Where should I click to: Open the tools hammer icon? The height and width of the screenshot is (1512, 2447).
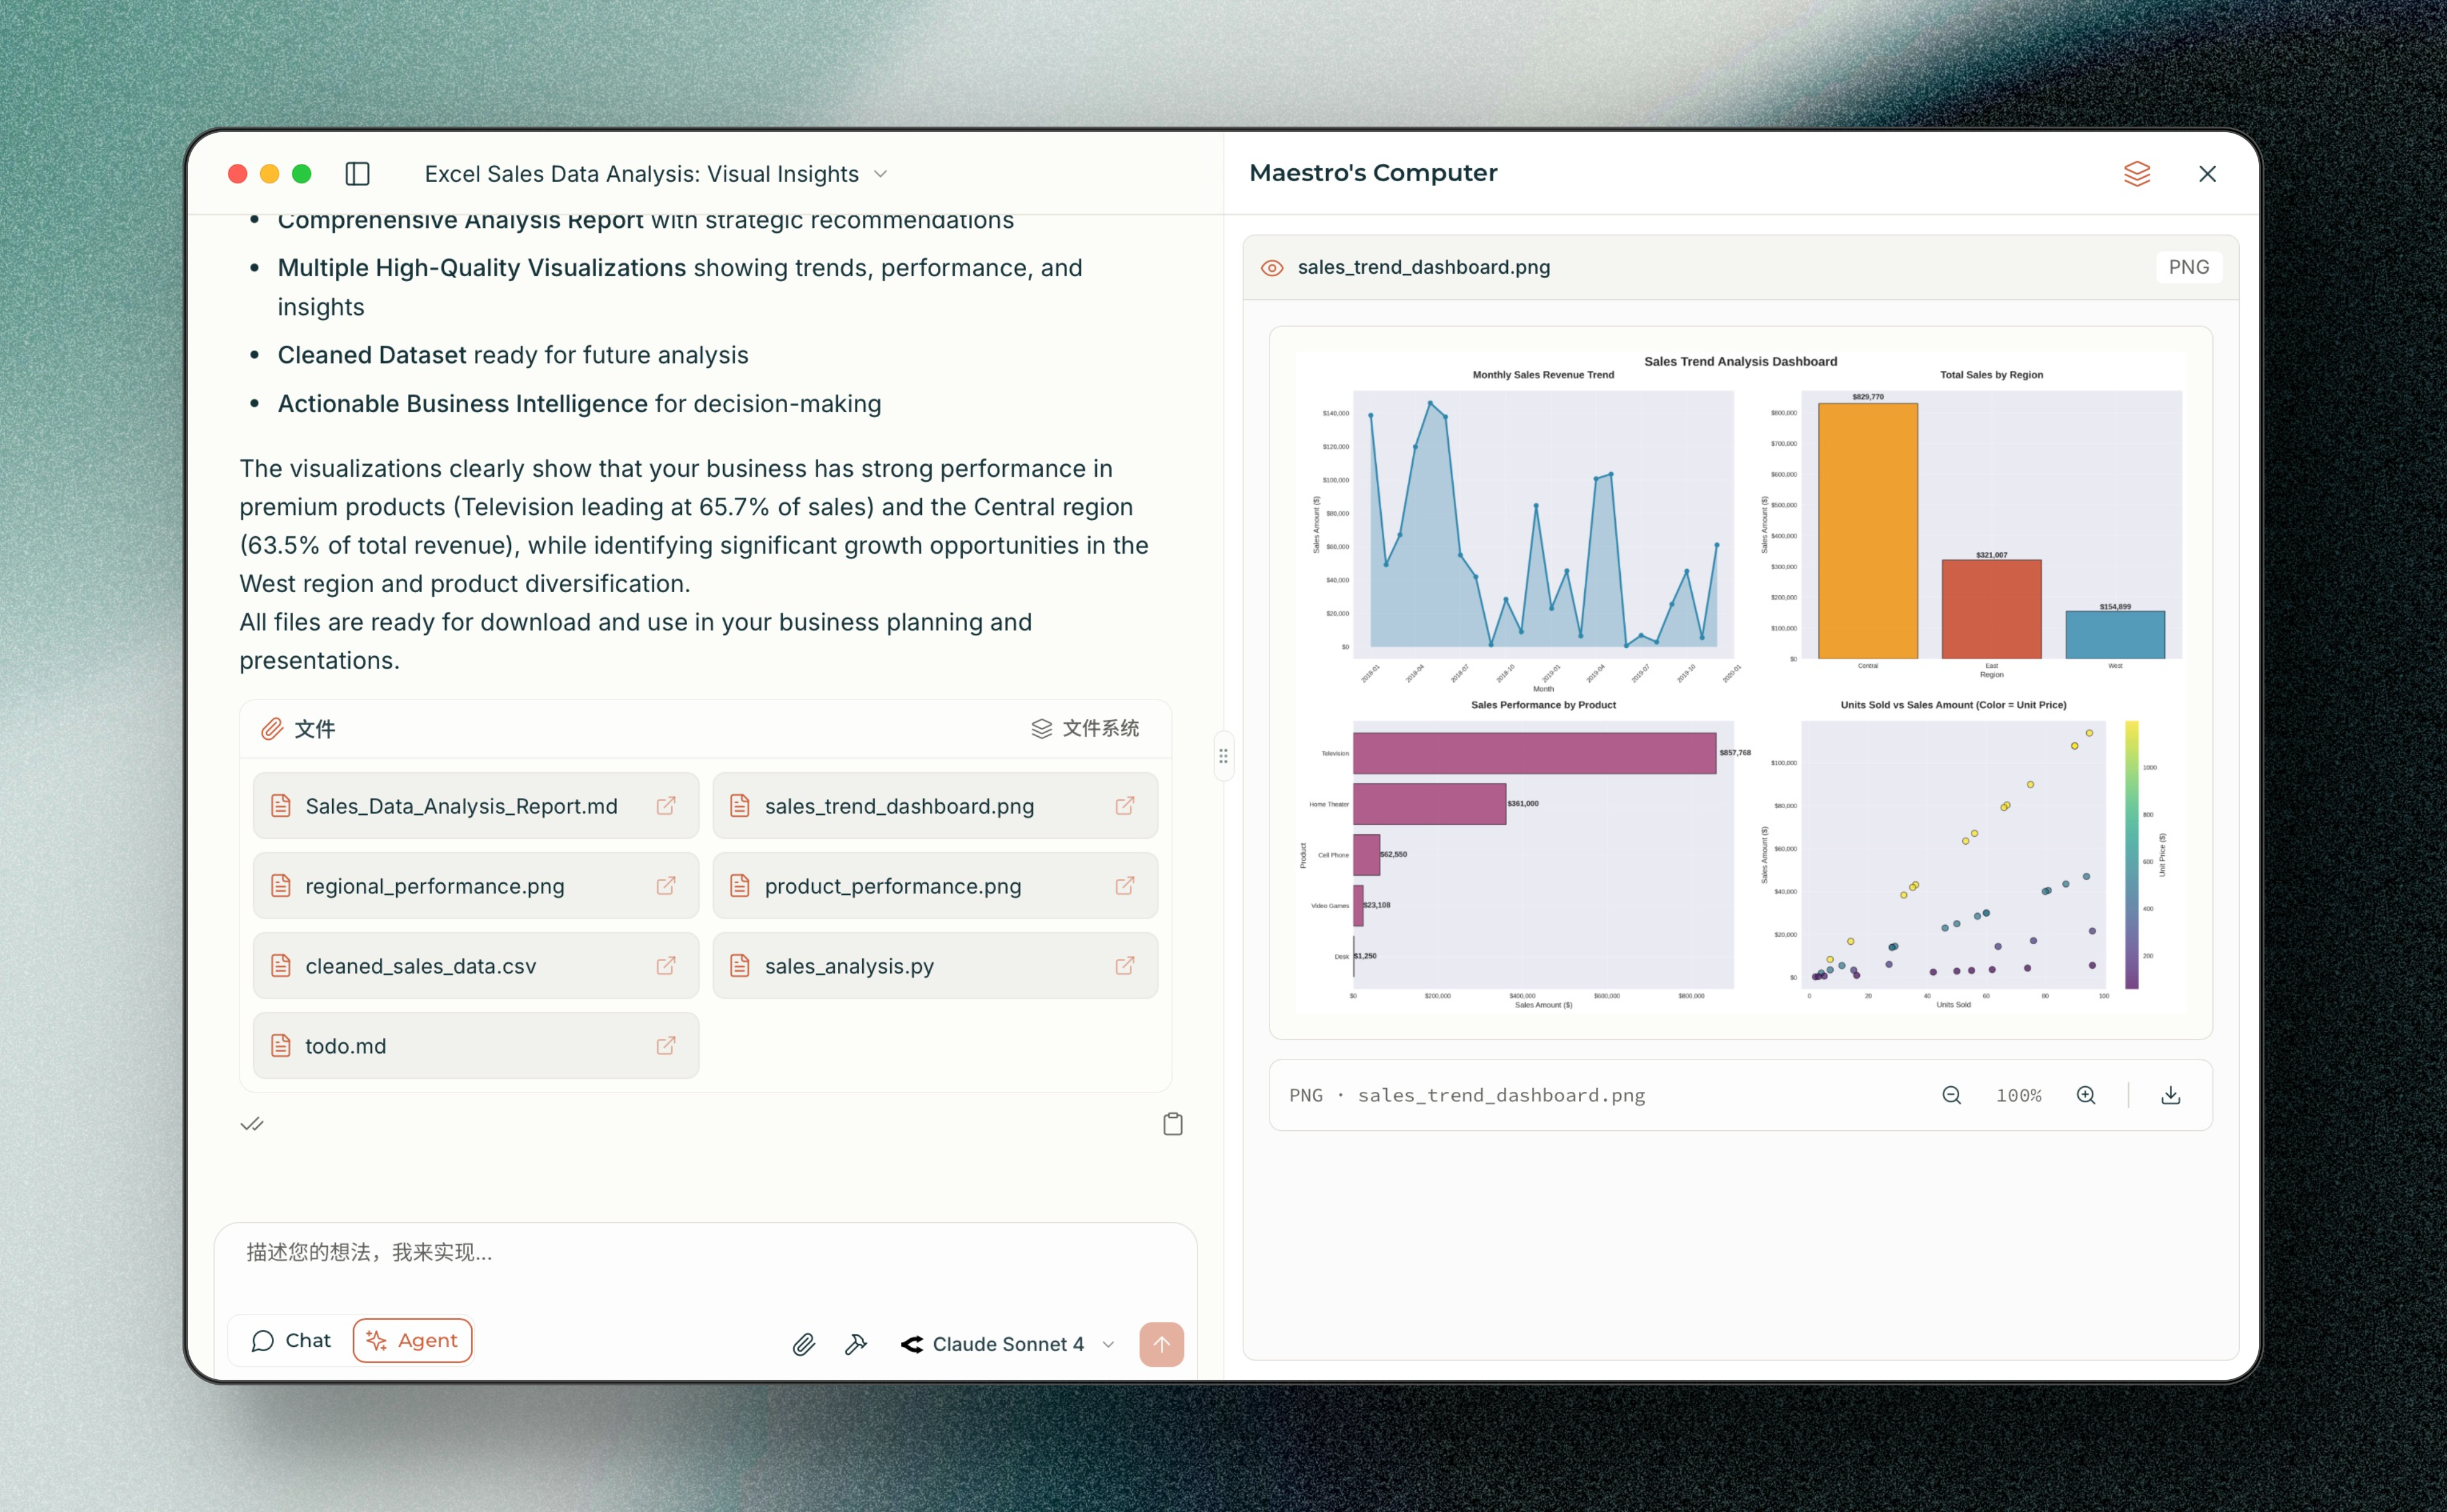855,1345
